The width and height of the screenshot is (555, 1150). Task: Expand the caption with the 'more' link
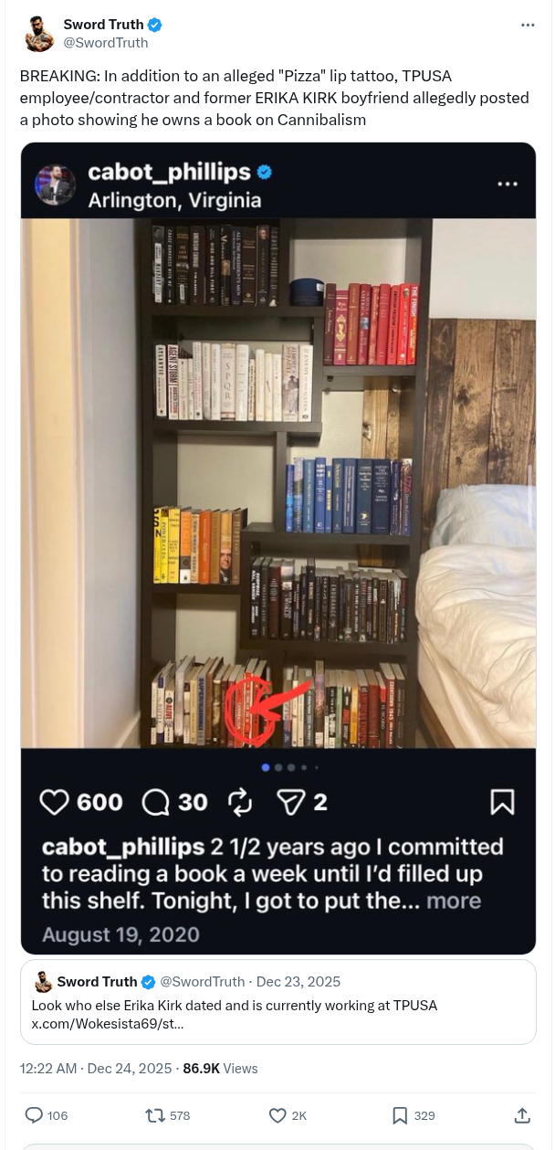click(454, 901)
